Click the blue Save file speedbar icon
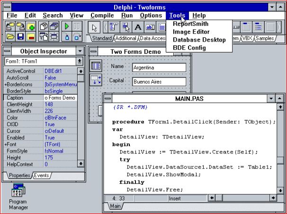This screenshot has width=287, height=214. [20, 36]
